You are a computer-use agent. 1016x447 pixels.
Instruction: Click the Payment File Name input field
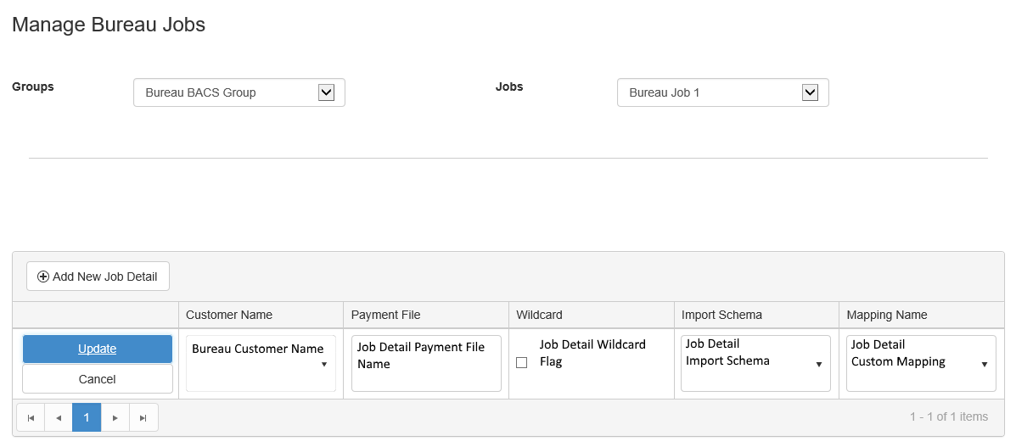point(426,363)
